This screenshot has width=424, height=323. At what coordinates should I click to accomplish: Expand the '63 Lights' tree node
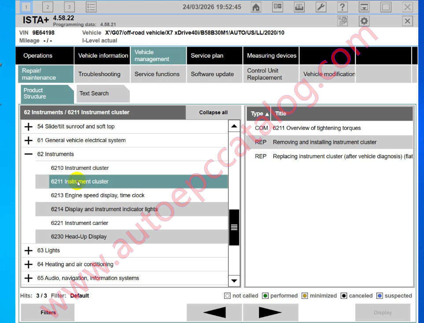click(x=29, y=250)
